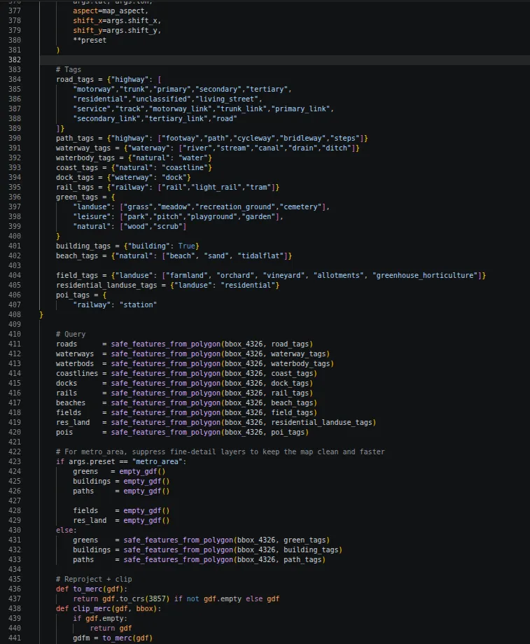Click the else: keyword on line 430

pyautogui.click(x=67, y=531)
